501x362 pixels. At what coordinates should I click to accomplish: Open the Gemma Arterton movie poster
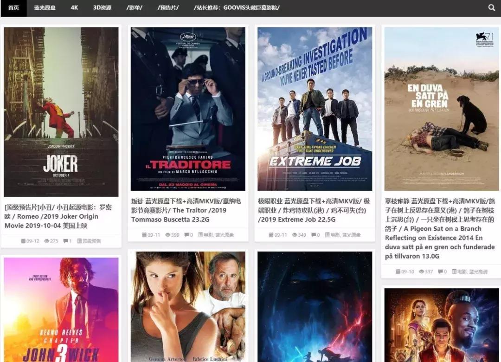(x=188, y=307)
